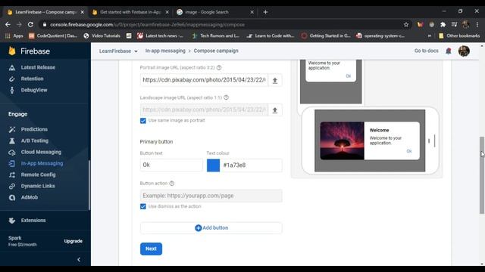This screenshot has width=485, height=272.
Task: Open the Other bookmarks folder
Action: pos(459,36)
